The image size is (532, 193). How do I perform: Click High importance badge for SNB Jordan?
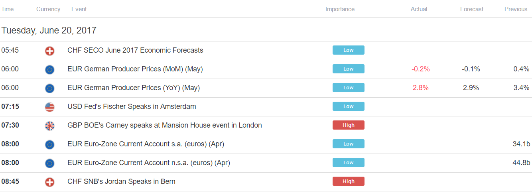click(348, 181)
